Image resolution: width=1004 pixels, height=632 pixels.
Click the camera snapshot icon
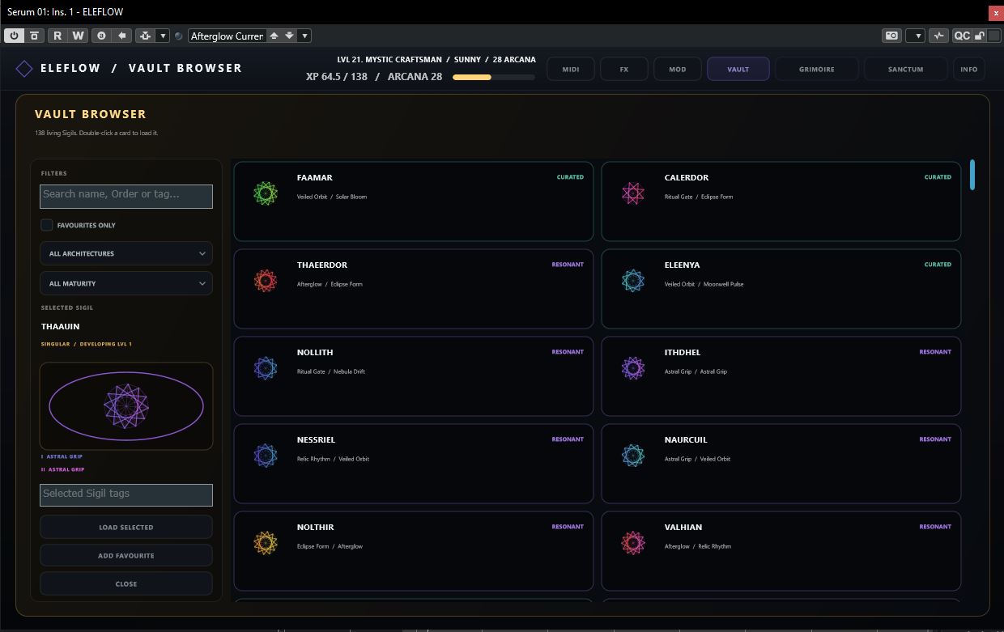tap(891, 36)
